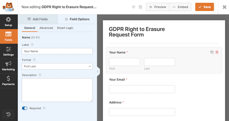Image resolution: width=229 pixels, height=121 pixels.
Task: Open the Payments panel in sidebar
Action: pos(8,80)
